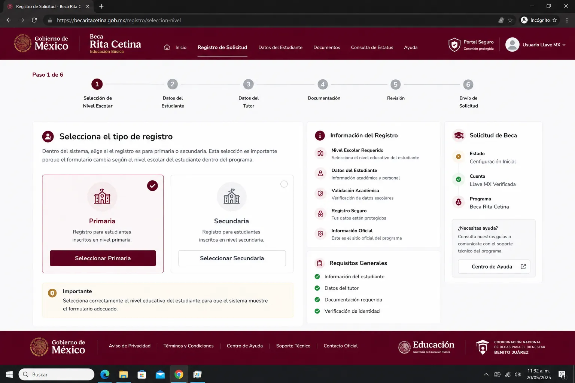Click the Requisitos Generales clipboard icon
Viewport: 575px width, 383px height.
click(x=319, y=263)
